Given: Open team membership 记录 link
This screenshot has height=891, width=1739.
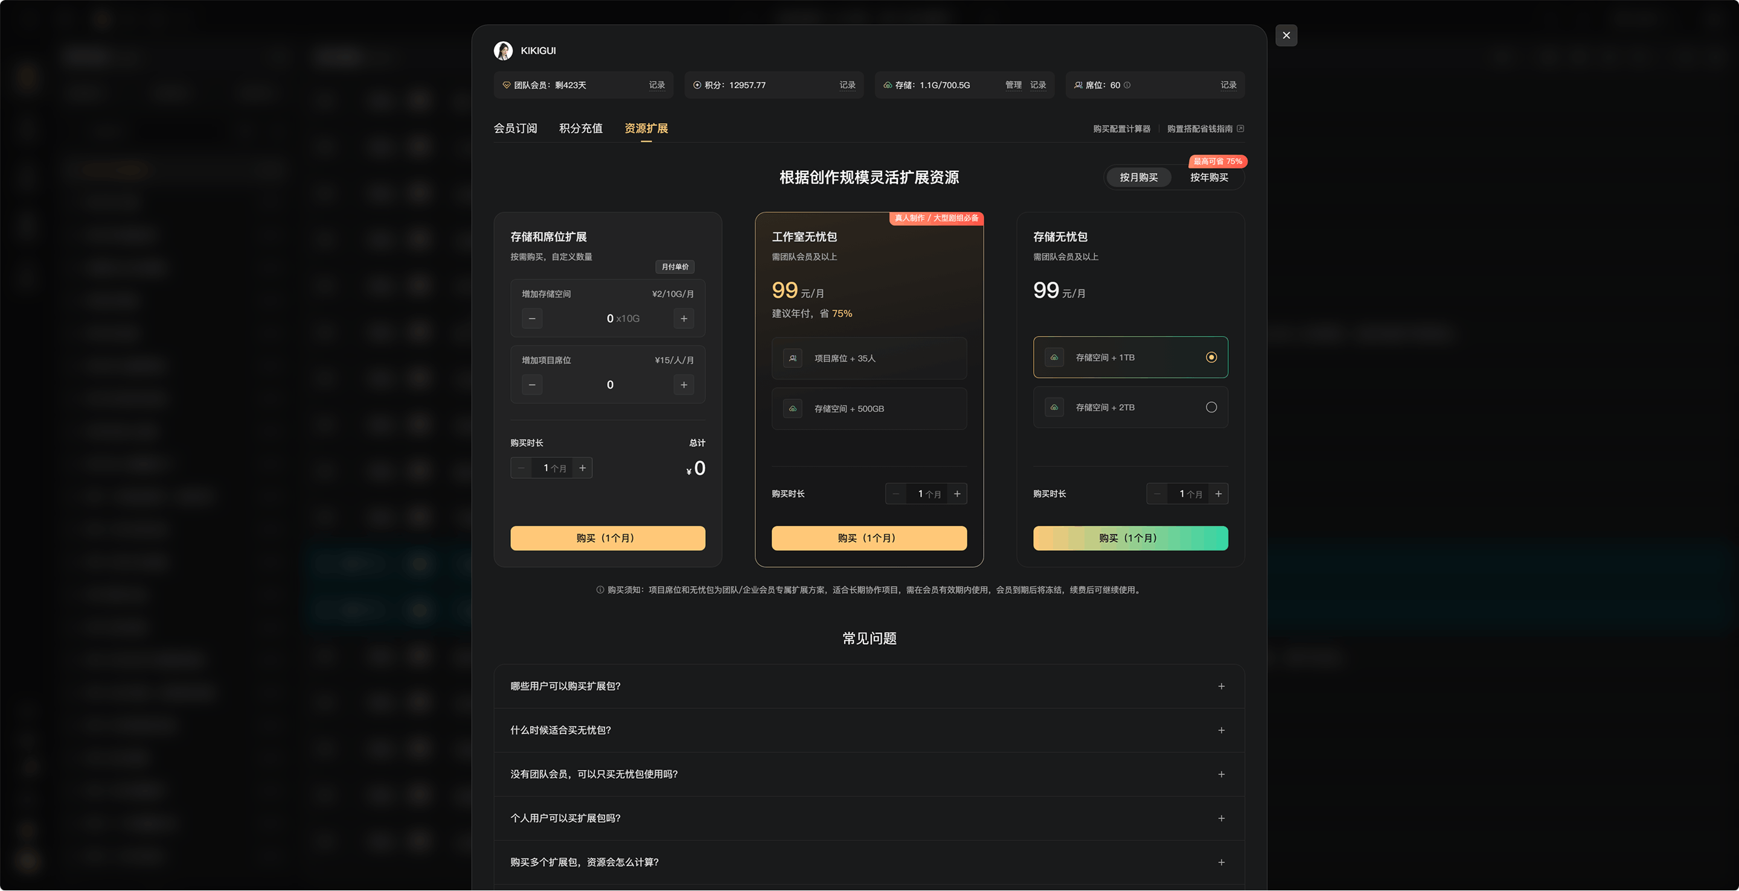Looking at the screenshot, I should point(657,85).
